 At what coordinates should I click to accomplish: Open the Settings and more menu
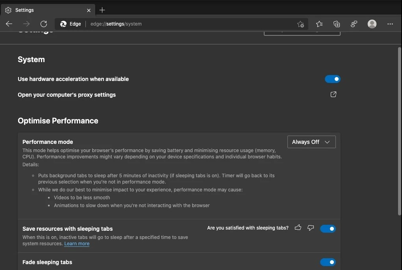point(390,24)
